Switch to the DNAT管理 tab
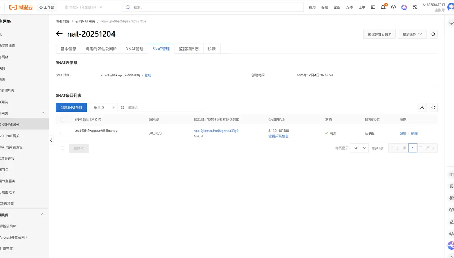 (134, 49)
